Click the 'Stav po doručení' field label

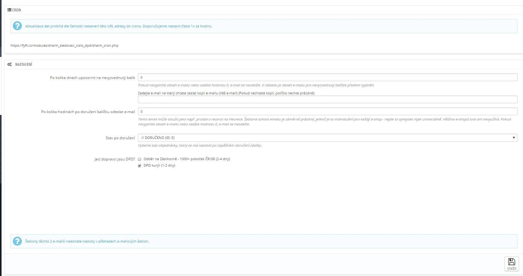point(120,138)
